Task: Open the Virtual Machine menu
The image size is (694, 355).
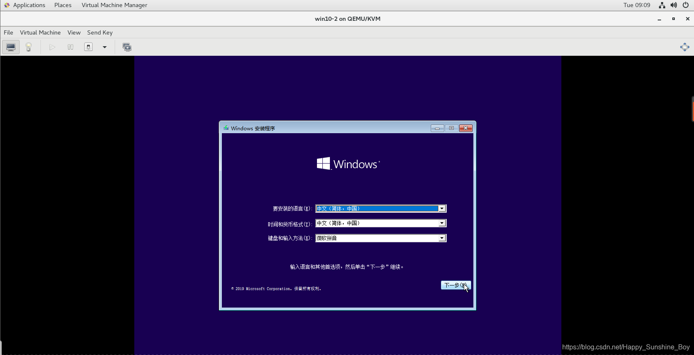Action: coord(40,32)
